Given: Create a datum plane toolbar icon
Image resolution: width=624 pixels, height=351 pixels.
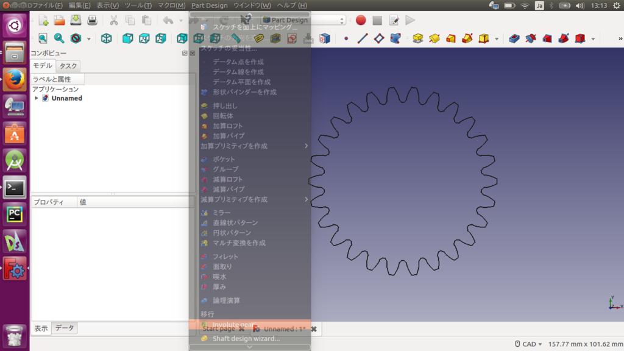Looking at the screenshot, I should (379, 38).
